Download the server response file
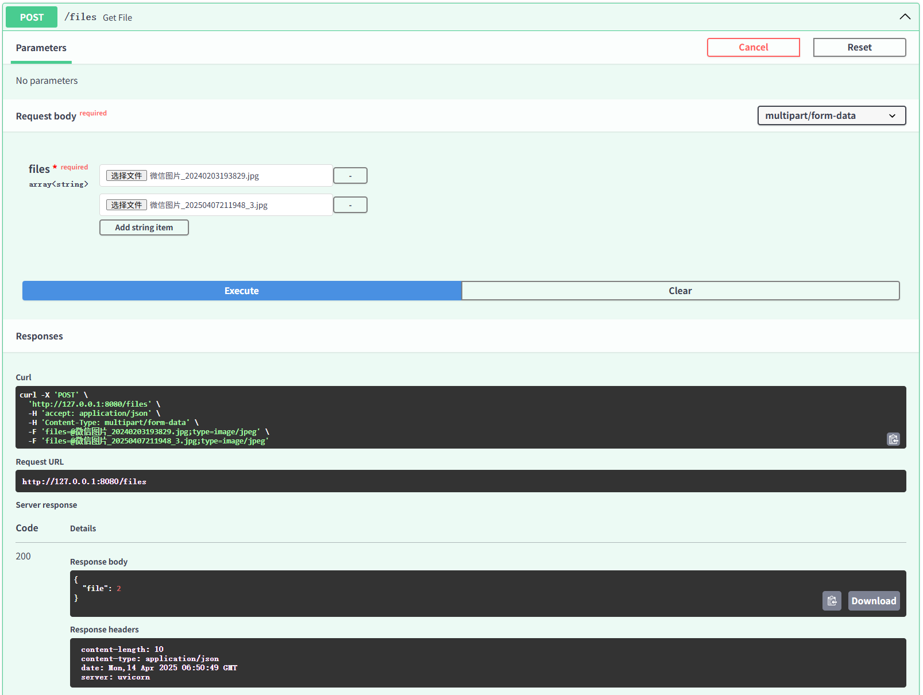This screenshot has height=695, width=923. [x=874, y=600]
